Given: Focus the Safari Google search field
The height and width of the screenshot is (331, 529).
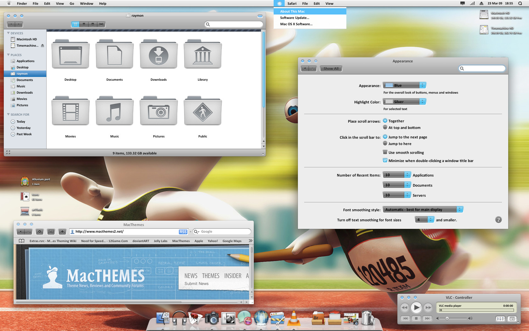Looking at the screenshot, I should coord(222,232).
